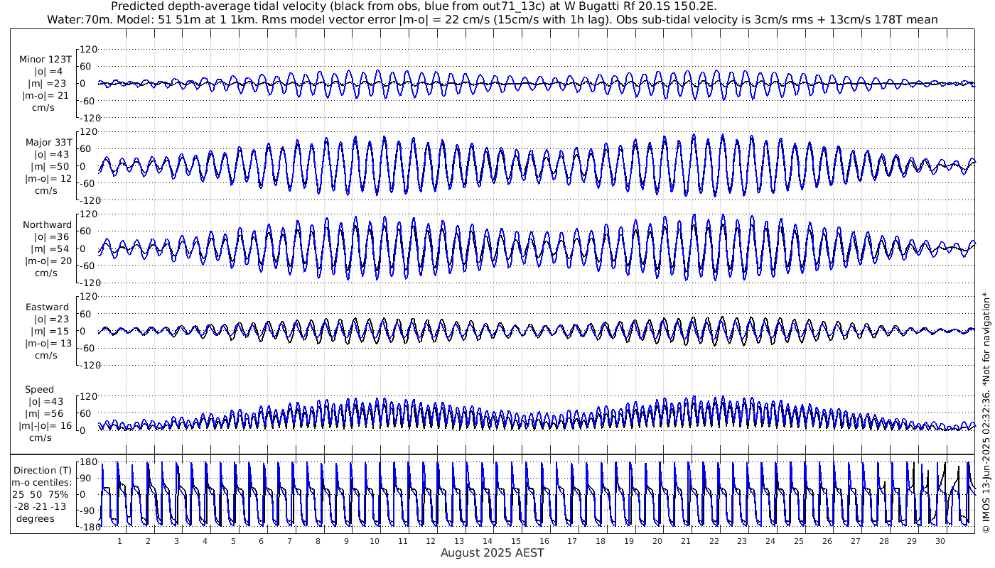Viewport: 995px width, 568px height.
Task: Select day '17' on the x-axis
Action: 573,541
